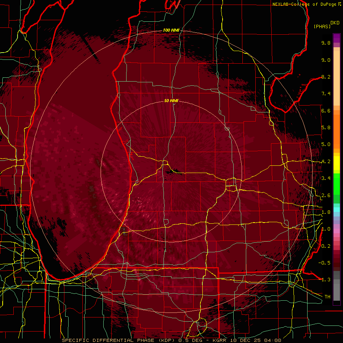Click the TH threshold label on the scale

coord(327,297)
